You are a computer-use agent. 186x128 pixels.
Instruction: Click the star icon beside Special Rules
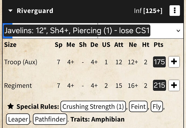11,107
